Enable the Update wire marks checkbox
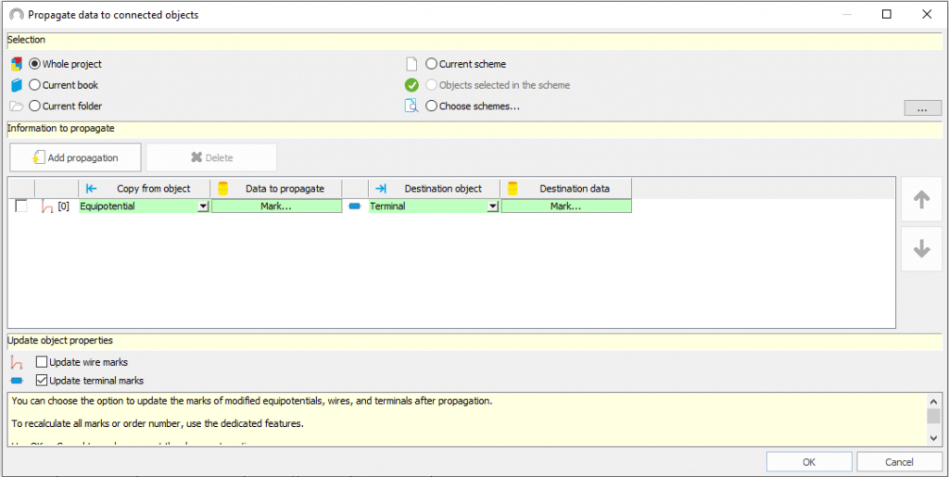 click(41, 362)
